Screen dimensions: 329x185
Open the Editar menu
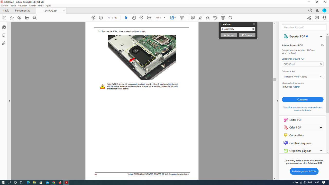tap(13, 5)
